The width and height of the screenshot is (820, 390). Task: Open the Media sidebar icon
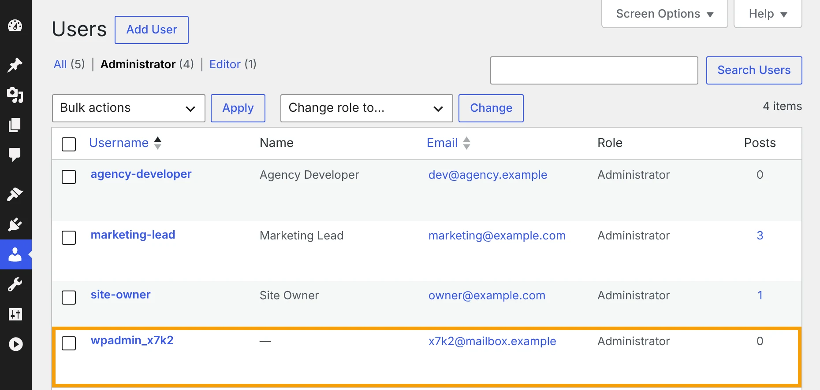coord(15,95)
